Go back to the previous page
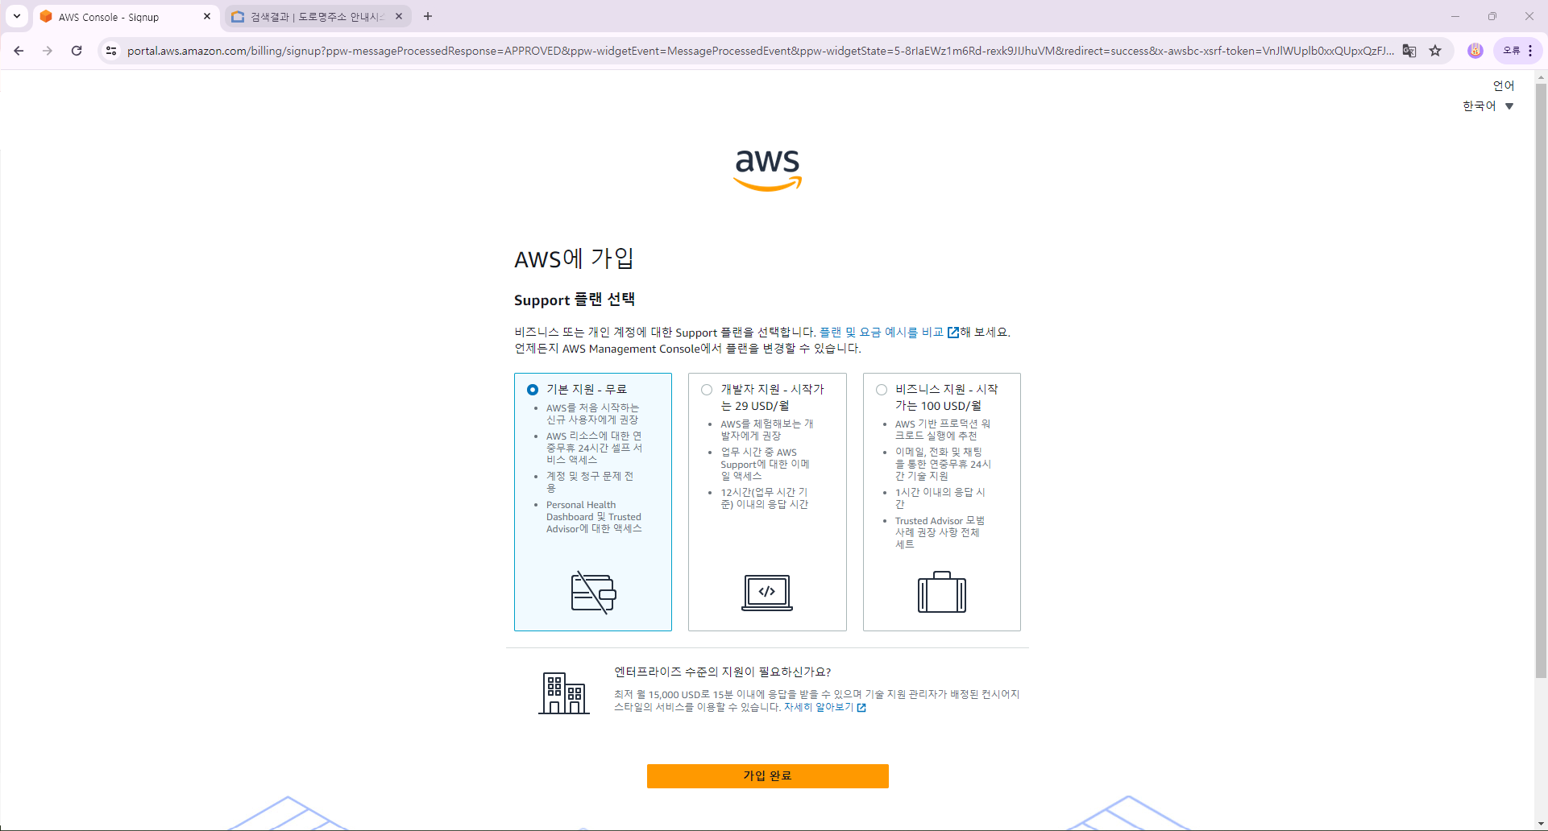 19,51
